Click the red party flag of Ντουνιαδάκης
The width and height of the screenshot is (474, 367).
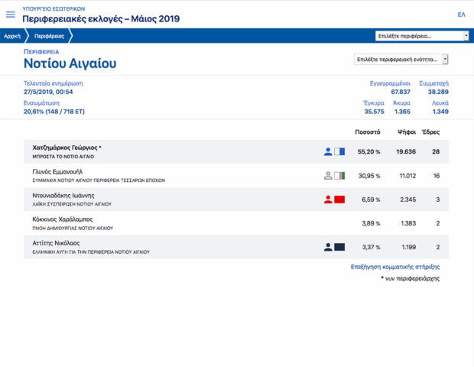pyautogui.click(x=340, y=200)
